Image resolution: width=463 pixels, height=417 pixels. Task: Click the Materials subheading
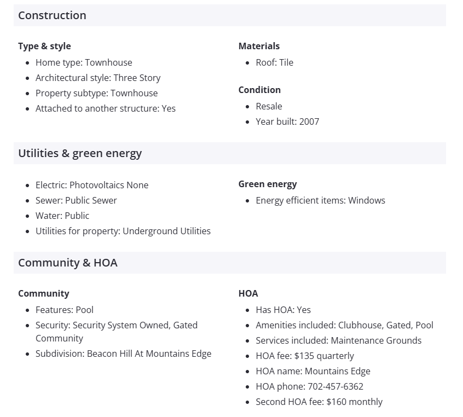click(x=259, y=46)
